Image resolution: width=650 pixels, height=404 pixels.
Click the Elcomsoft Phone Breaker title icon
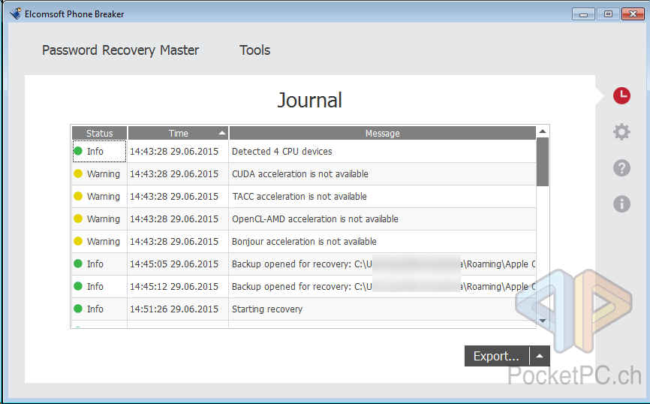15,14
